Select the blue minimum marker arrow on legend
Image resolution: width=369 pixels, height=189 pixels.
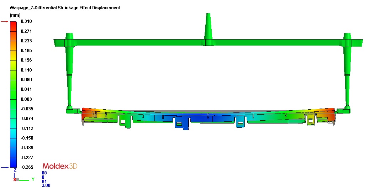pos(5,167)
